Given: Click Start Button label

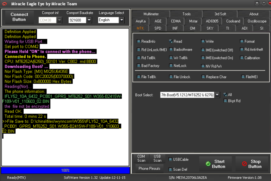Looking at the screenshot, I should [x=219, y=164].
